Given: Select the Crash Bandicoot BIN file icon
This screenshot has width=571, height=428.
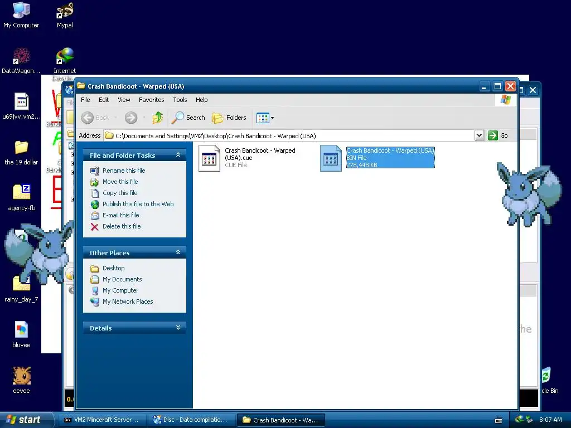Looking at the screenshot, I should coord(331,158).
